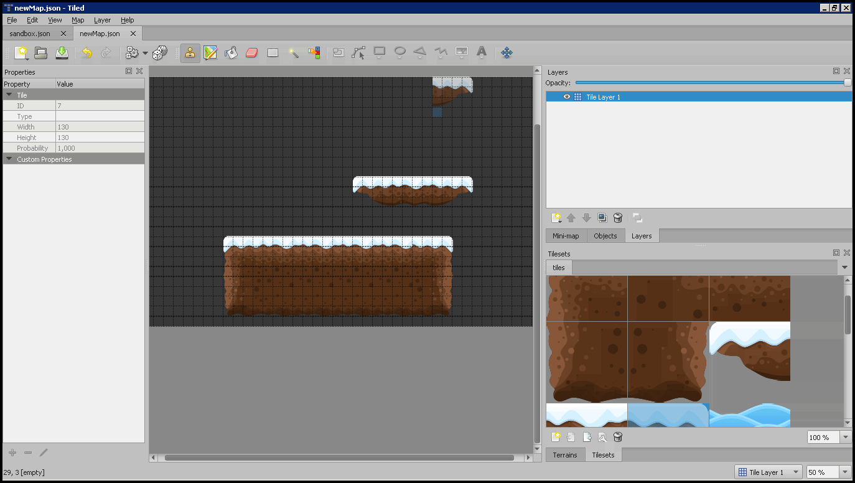Switch to the Terrains tab
The image size is (855, 483).
click(565, 455)
